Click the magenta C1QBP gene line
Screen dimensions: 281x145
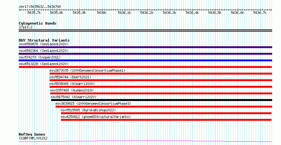pos(145,141)
